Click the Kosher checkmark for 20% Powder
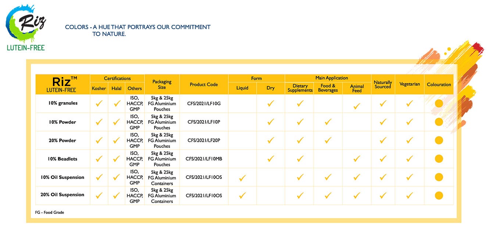 pos(99,140)
